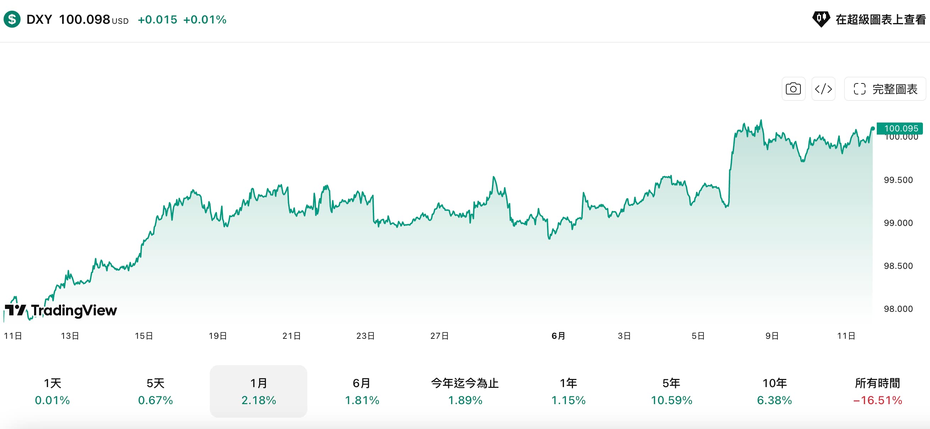The height and width of the screenshot is (429, 930).
Task: Click the 100.095 current price label
Action: click(900, 128)
